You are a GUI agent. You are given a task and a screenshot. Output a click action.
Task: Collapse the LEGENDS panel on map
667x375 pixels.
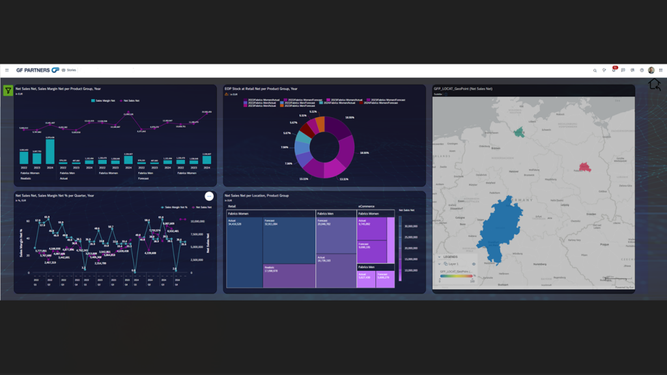click(x=439, y=257)
